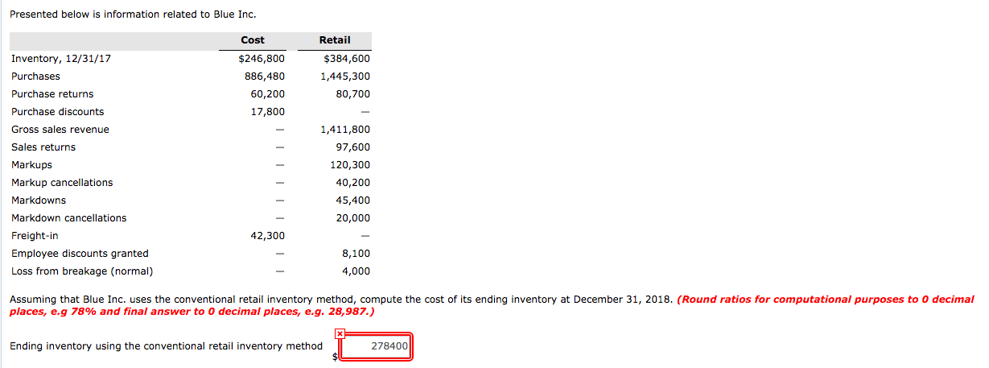Click the Markup cancellations value 40,200
Viewport: 989px width, 368px height.
(353, 183)
